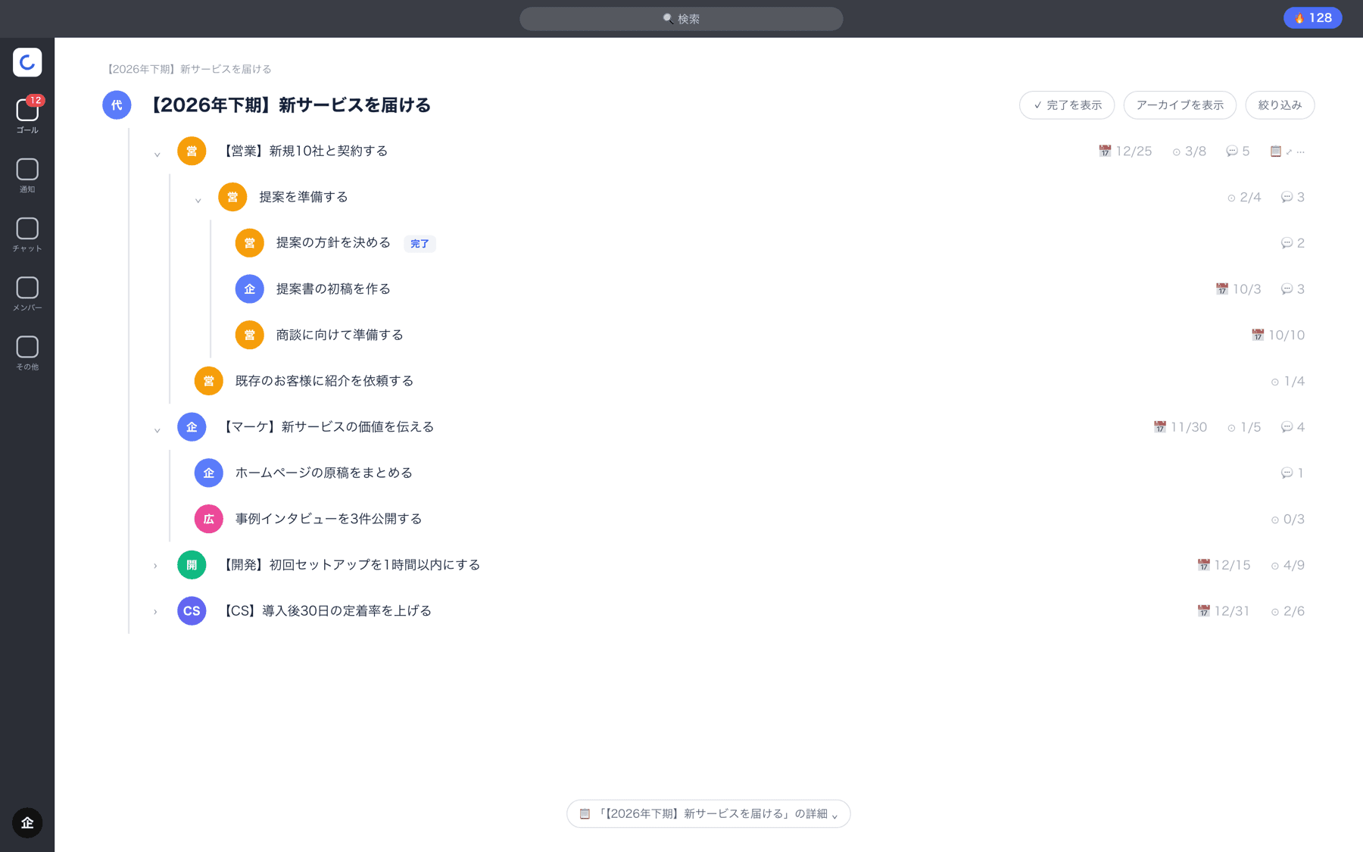The image size is (1363, 852).
Task: Focus the 検索 search field
Action: pyautogui.click(x=681, y=19)
